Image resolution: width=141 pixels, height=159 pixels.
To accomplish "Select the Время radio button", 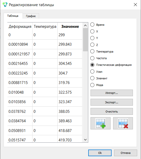I will tap(92, 25).
